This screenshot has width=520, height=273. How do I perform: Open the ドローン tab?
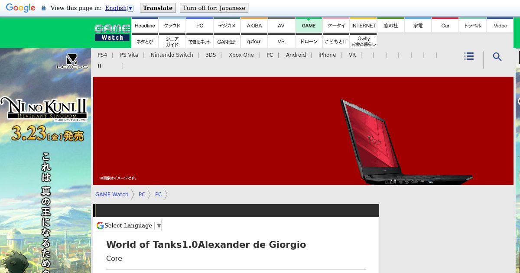[309, 41]
